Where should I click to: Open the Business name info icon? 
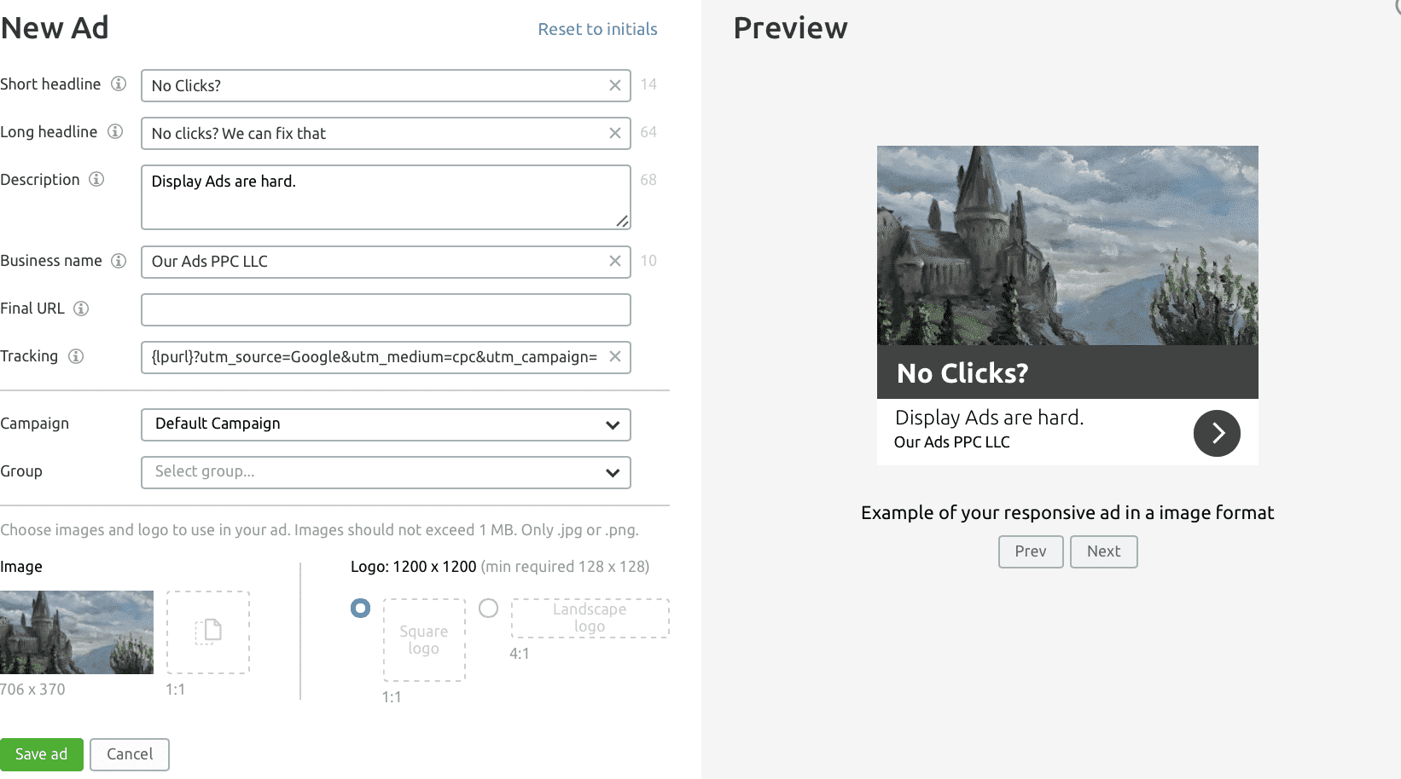pyautogui.click(x=119, y=261)
